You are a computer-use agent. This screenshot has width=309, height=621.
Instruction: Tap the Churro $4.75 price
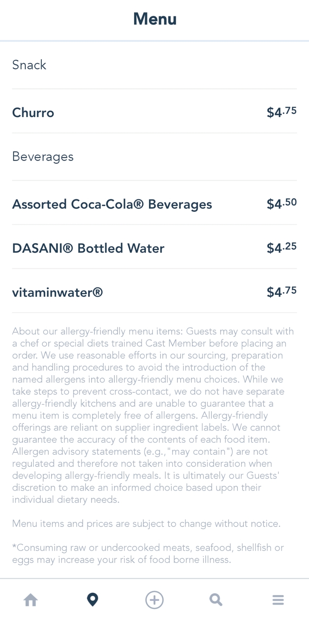click(x=282, y=112)
